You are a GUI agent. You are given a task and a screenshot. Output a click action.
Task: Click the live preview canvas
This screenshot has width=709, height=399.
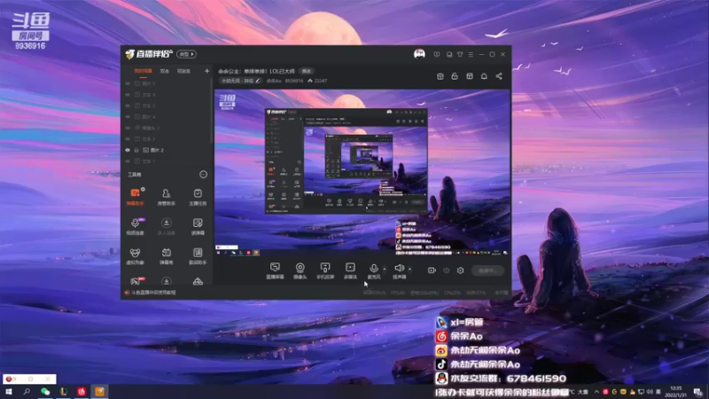[x=362, y=173]
